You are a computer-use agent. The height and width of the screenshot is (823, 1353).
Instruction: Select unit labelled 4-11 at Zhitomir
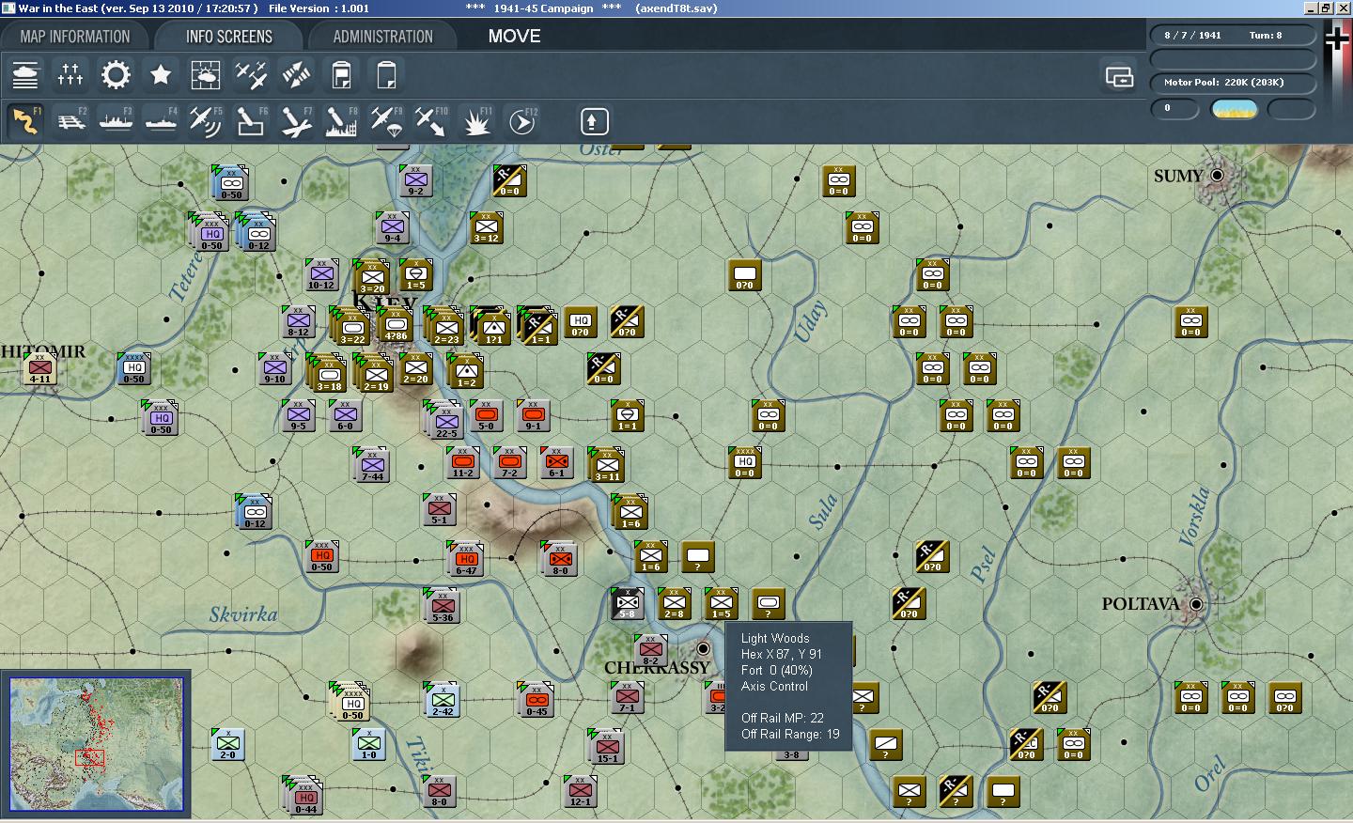pyautogui.click(x=39, y=369)
